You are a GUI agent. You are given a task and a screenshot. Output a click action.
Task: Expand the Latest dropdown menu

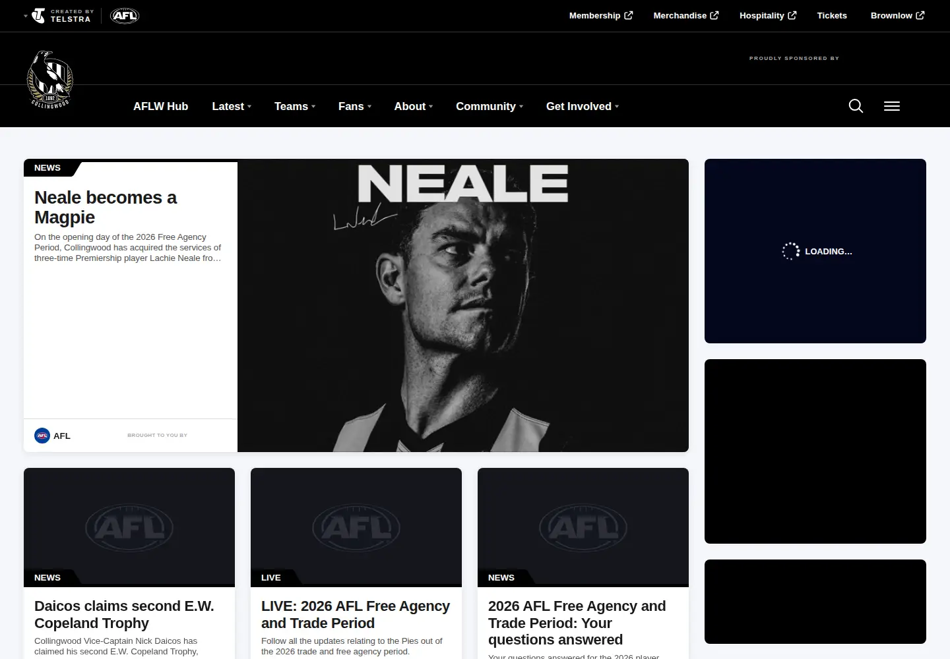232,106
